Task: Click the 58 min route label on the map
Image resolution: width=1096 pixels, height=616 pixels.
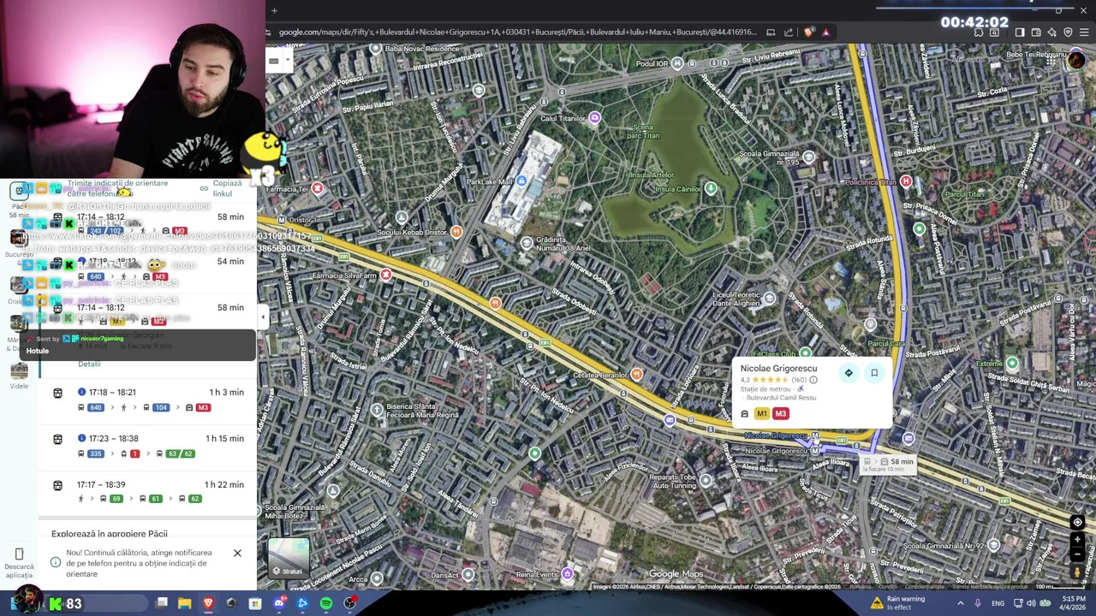Action: (889, 465)
